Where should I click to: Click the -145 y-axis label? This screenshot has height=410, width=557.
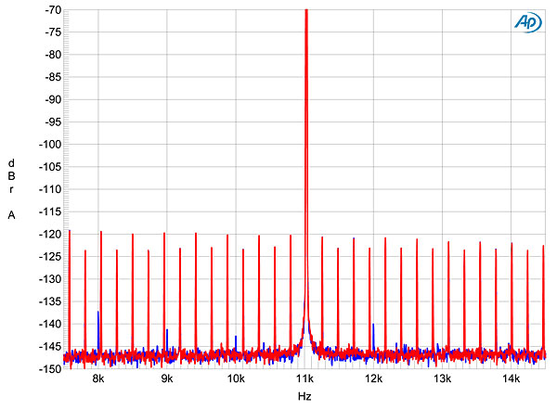50,346
